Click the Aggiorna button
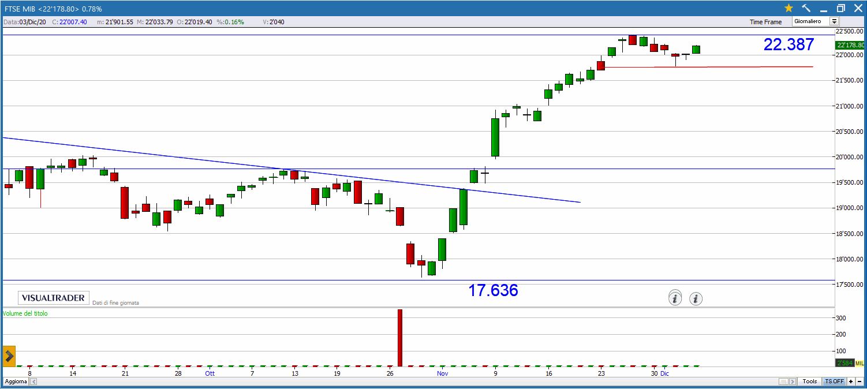This screenshot has width=867, height=389. click(16, 381)
